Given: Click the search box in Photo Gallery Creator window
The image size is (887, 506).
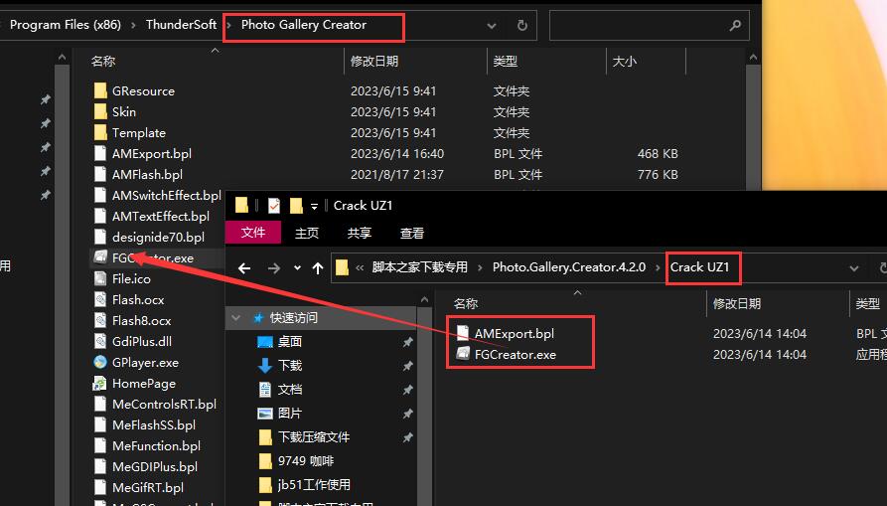Looking at the screenshot, I should tap(649, 26).
